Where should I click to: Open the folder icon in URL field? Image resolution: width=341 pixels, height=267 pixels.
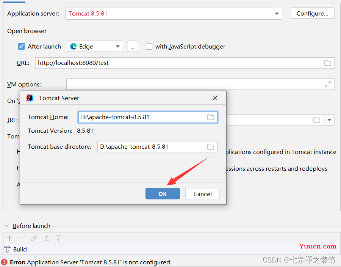pyautogui.click(x=327, y=63)
